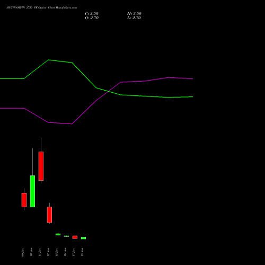Viewport: 265px width, 265px height.
Task: Click the 17 Jun date axis label
Action: (x=74, y=252)
